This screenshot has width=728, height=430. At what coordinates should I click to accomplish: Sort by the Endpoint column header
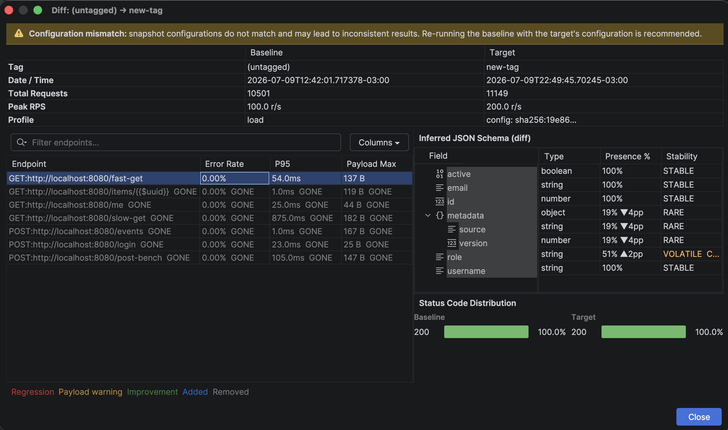(x=103, y=164)
